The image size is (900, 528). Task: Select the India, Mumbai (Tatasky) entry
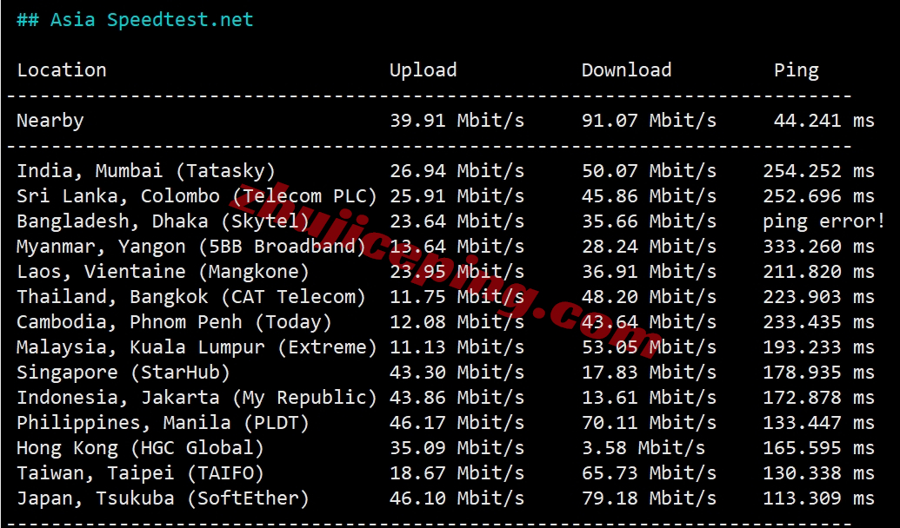click(145, 171)
